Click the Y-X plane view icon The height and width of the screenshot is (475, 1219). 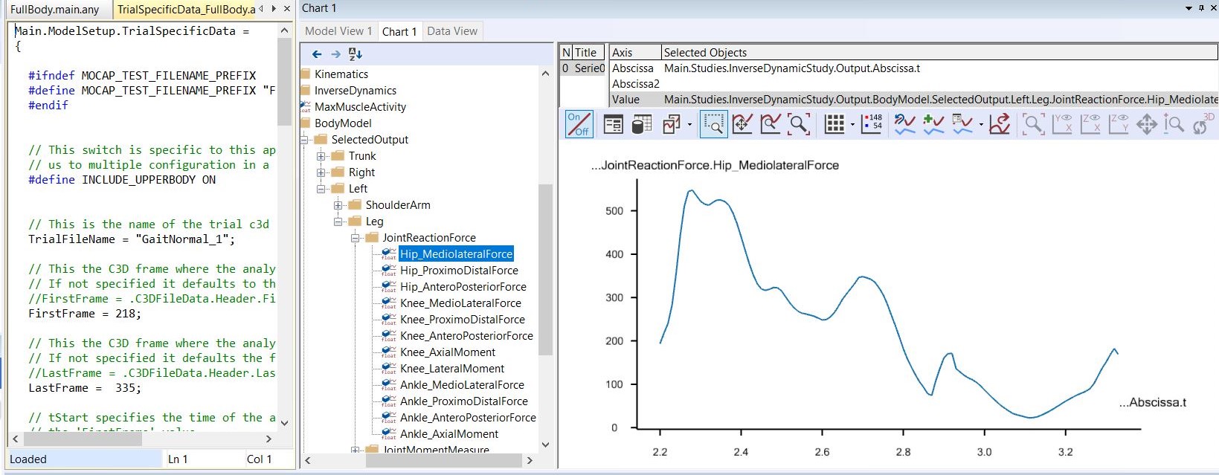tap(1062, 124)
